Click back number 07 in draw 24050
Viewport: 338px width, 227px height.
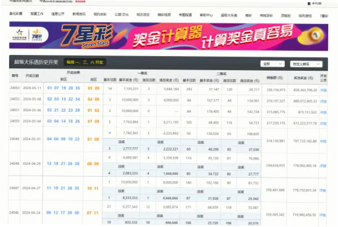pos(90,121)
